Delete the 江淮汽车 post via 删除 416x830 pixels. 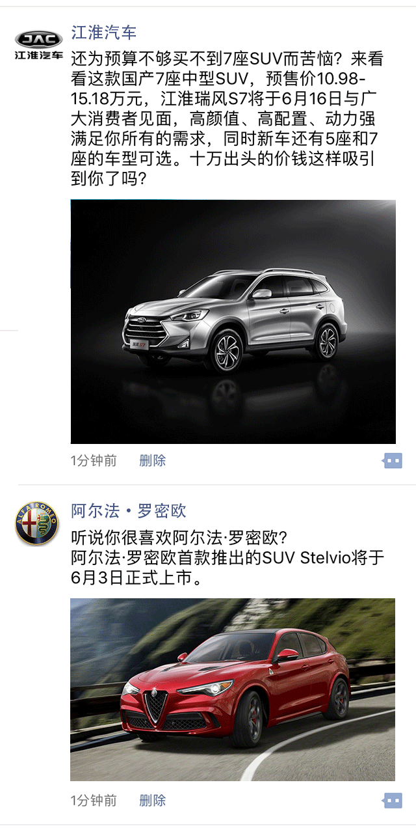(153, 461)
